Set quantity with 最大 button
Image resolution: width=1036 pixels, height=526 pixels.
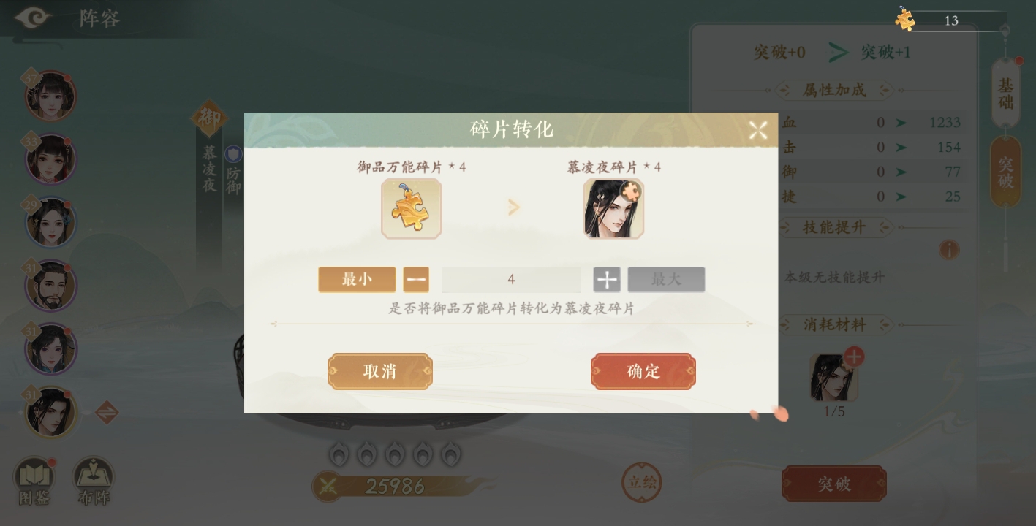(x=666, y=279)
